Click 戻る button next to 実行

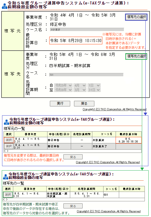(84, 103)
